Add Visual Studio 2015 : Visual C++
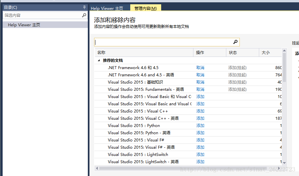 200,111
